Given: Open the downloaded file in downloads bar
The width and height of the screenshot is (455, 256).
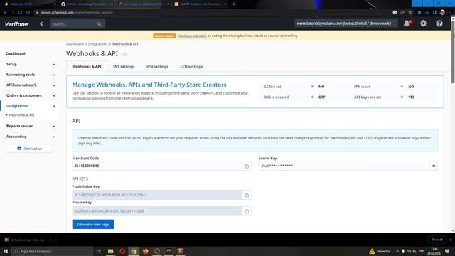Looking at the screenshot, I should point(28,240).
